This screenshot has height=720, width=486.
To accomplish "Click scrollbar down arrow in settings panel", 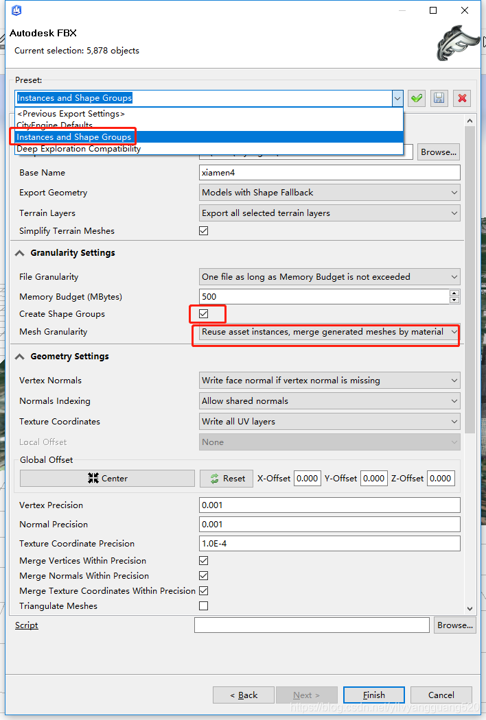I will click(x=470, y=609).
